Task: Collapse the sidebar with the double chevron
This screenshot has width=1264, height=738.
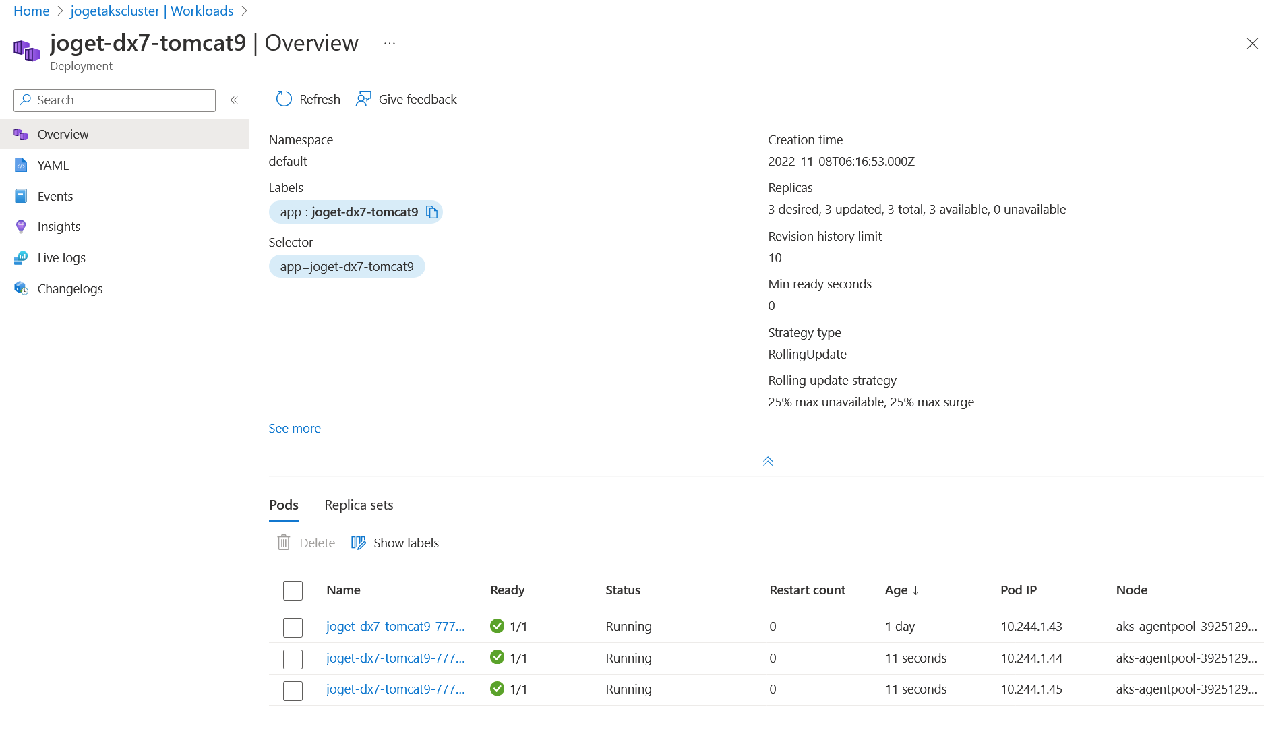Action: pos(234,100)
